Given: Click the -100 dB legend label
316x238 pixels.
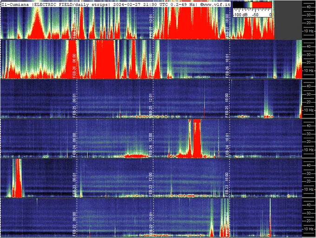Looking at the screenshot, I should click(241, 15).
